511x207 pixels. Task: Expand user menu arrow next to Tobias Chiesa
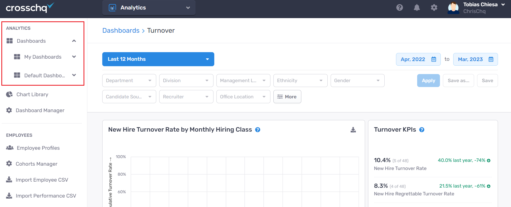[x=503, y=5]
